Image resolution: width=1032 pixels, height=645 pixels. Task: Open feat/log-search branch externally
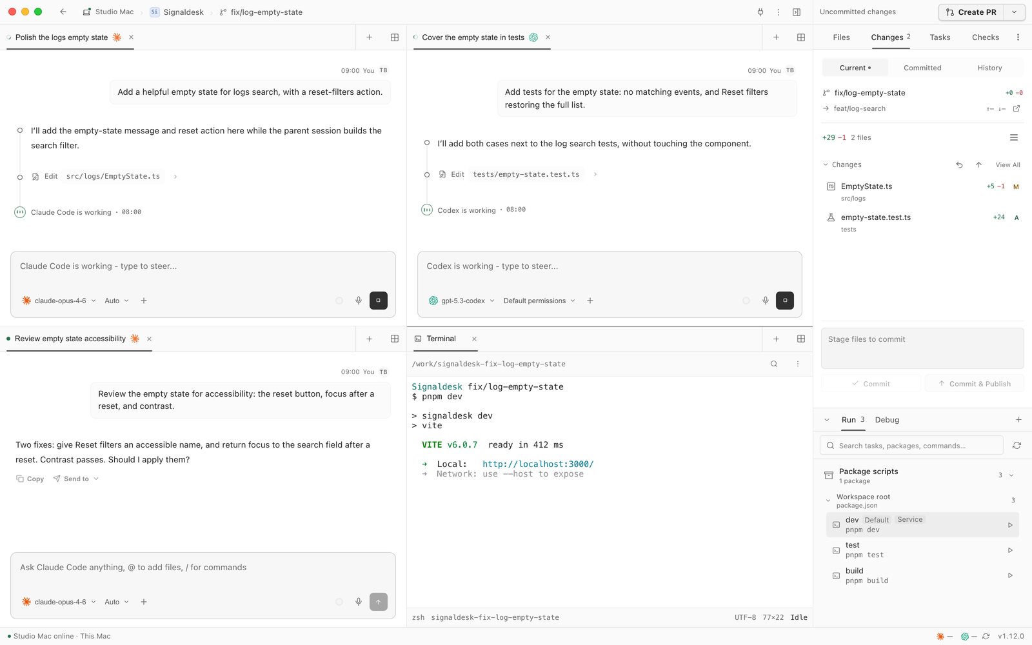[x=1017, y=108]
